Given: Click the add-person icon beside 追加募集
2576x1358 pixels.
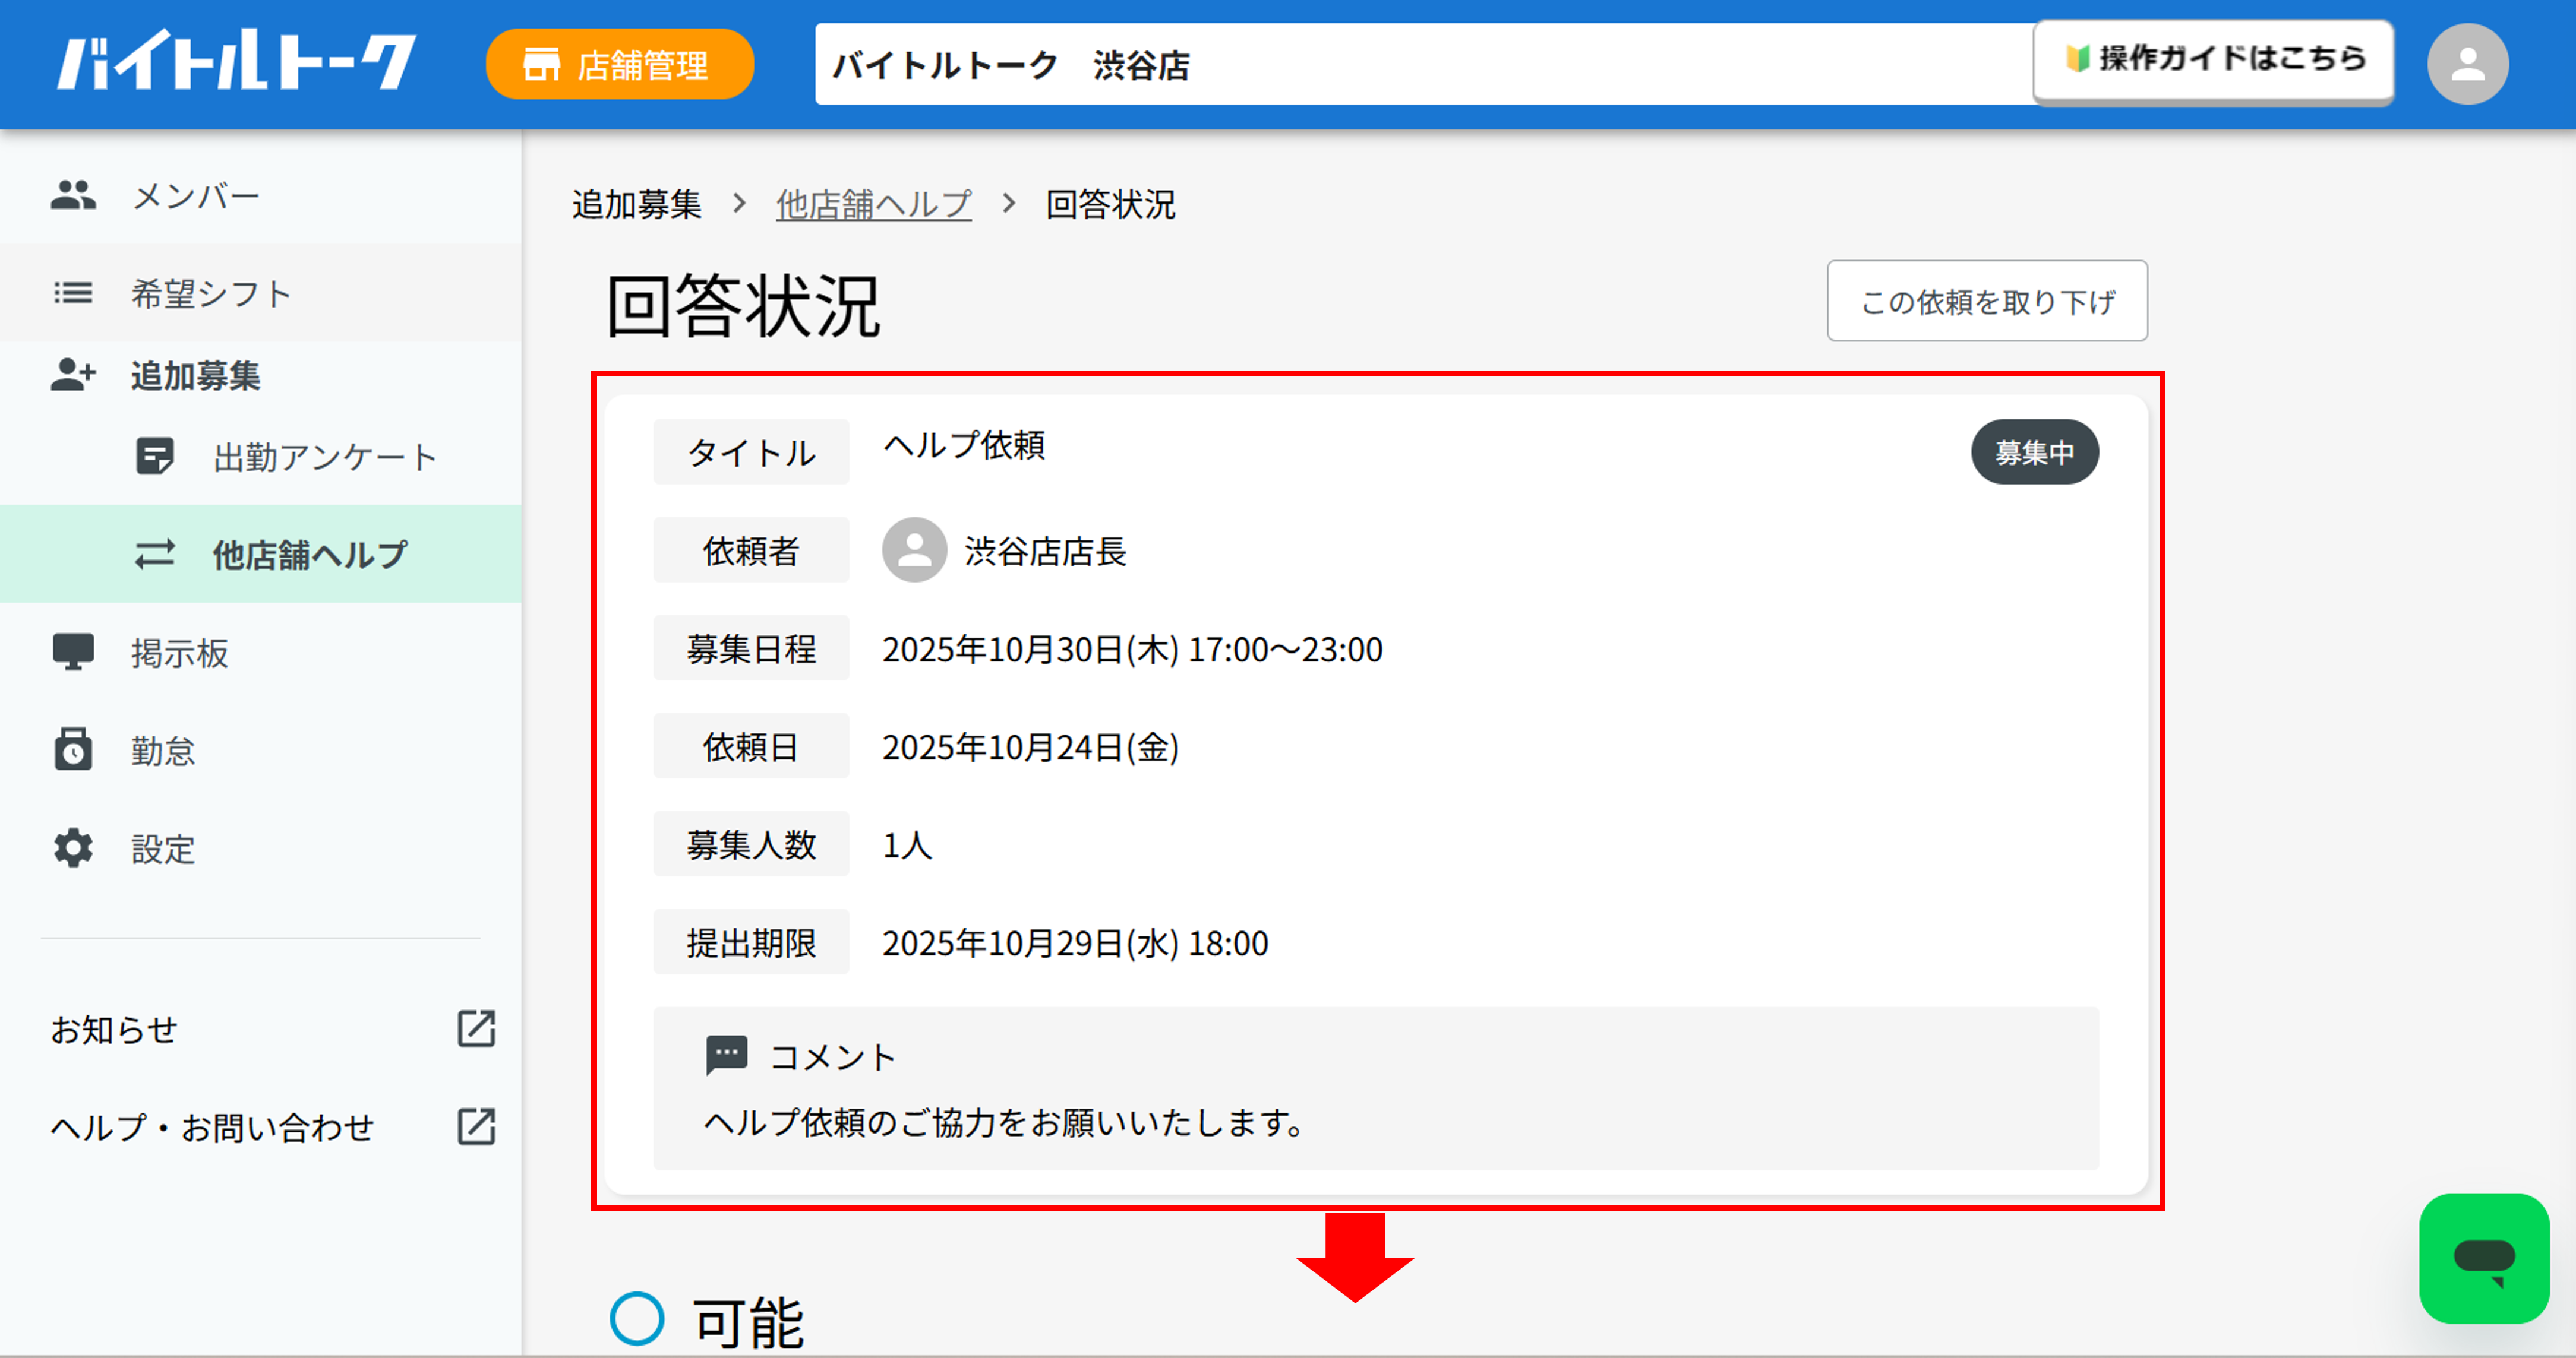Looking at the screenshot, I should coord(73,375).
